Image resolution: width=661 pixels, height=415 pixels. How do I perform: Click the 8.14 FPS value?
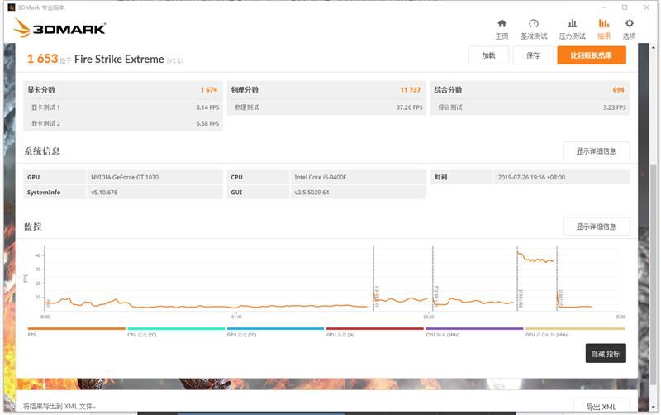207,107
